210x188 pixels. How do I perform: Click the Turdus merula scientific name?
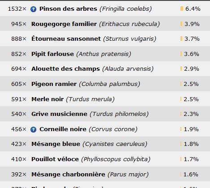[x=90, y=99]
